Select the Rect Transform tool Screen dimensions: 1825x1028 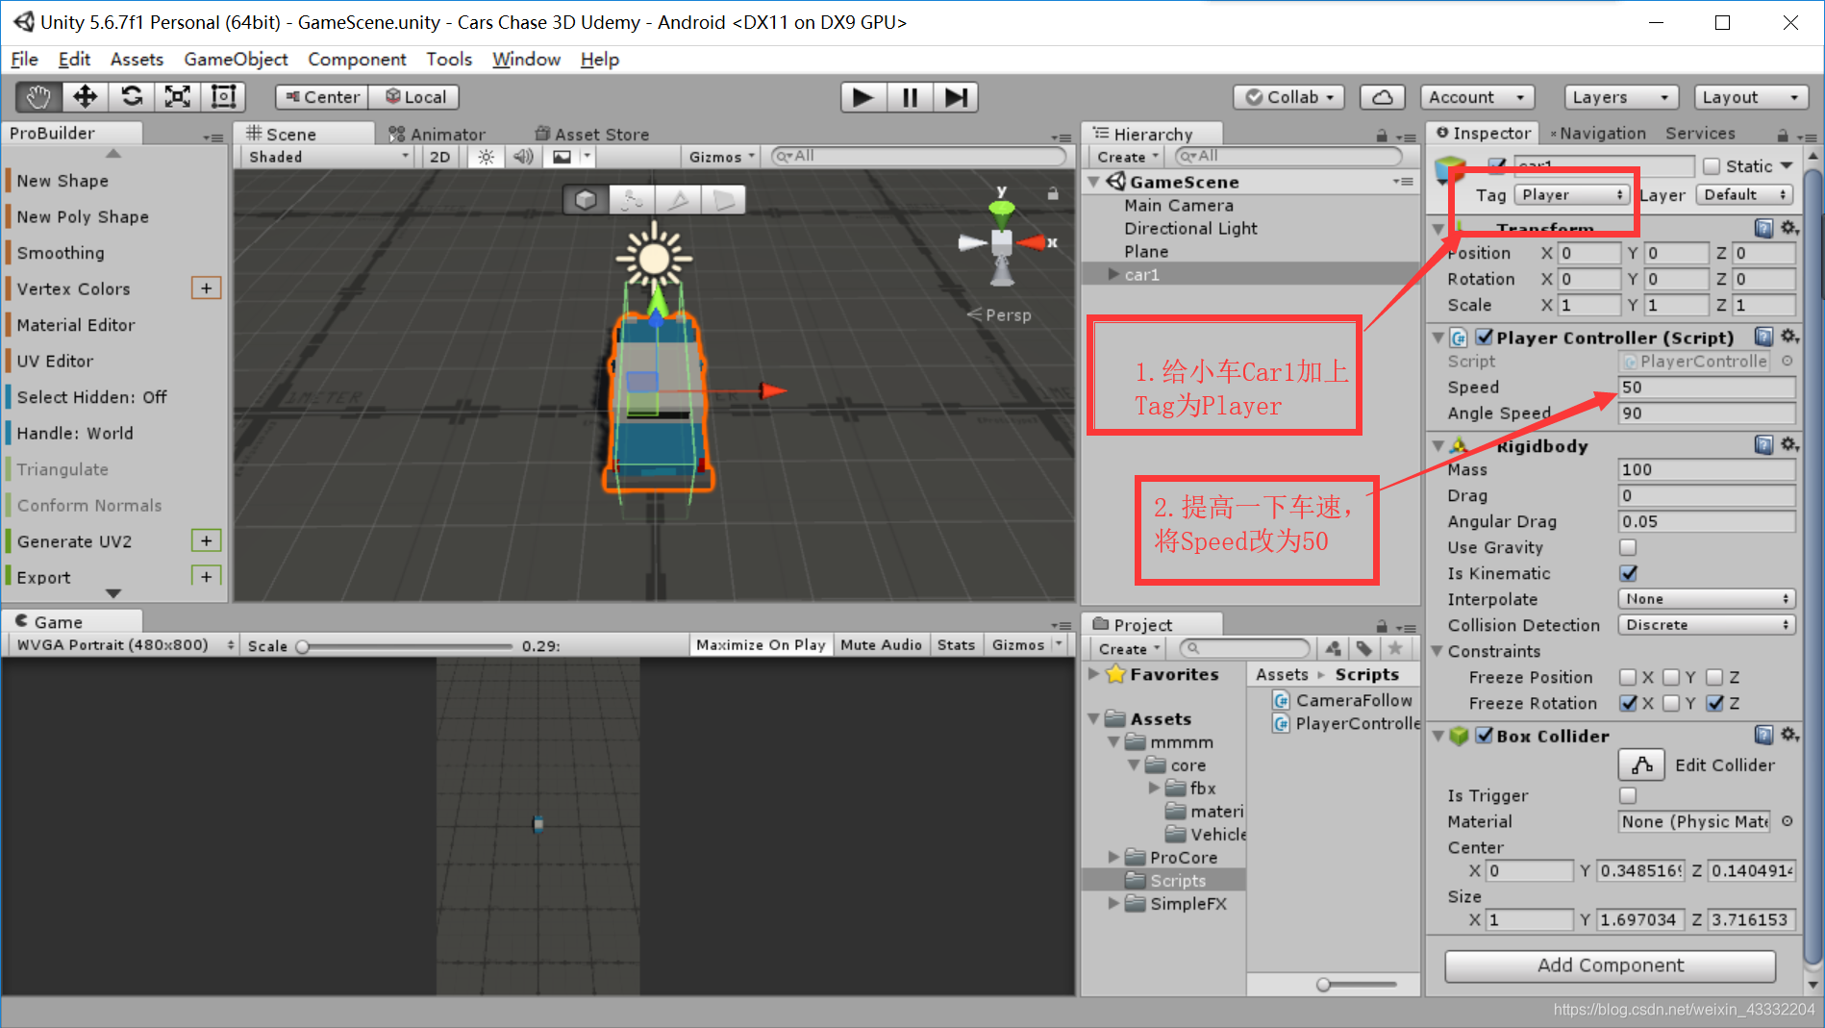[223, 96]
